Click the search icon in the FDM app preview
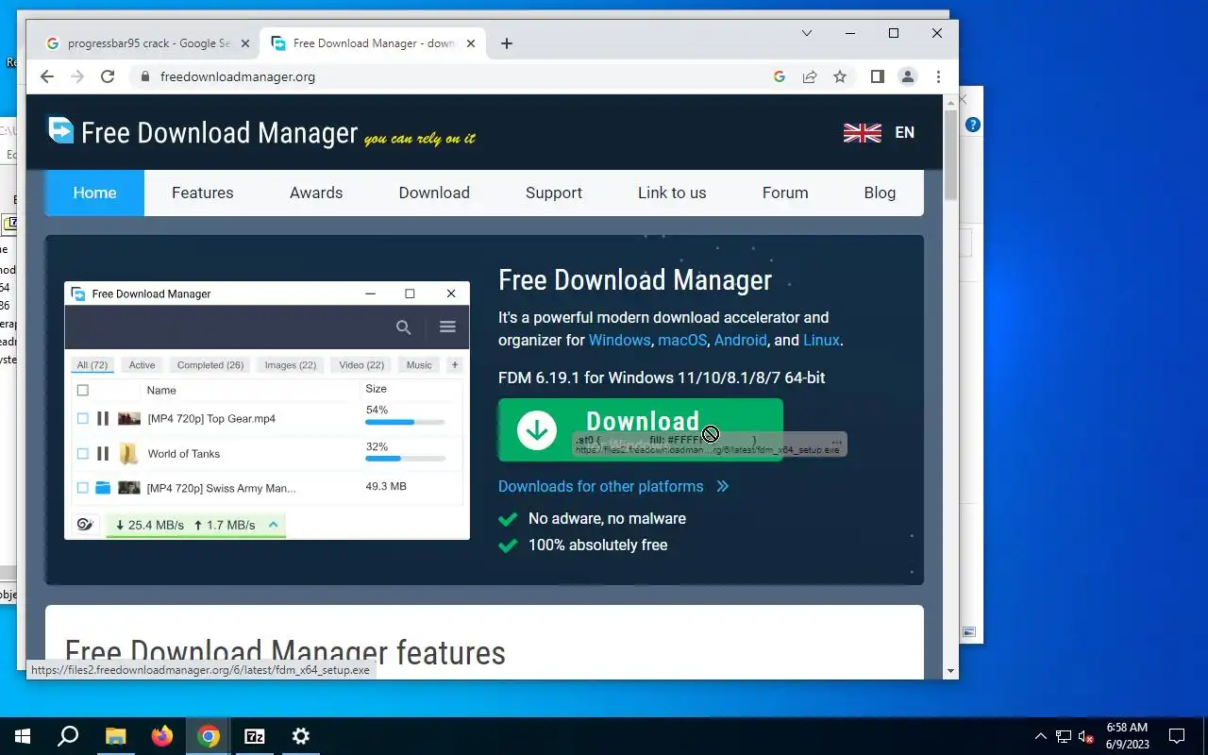This screenshot has width=1208, height=755. (x=404, y=327)
